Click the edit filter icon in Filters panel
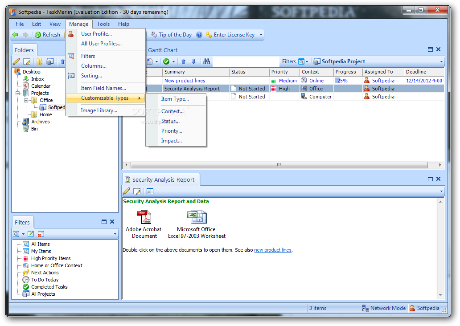This screenshot has height=326, width=460. coord(31,234)
